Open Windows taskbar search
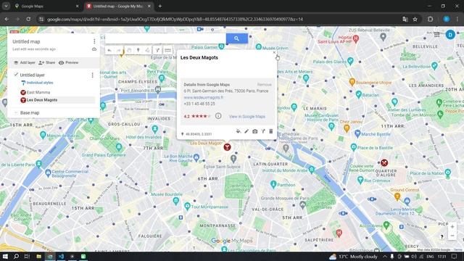This screenshot has width=464, height=261. (16, 257)
